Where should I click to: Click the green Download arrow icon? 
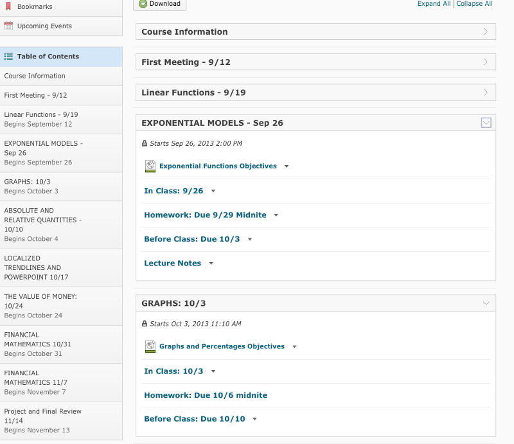tap(142, 3)
